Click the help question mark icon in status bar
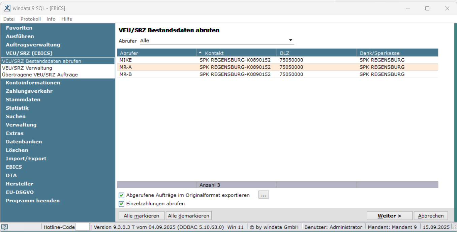The width and height of the screenshot is (457, 232). 5,227
